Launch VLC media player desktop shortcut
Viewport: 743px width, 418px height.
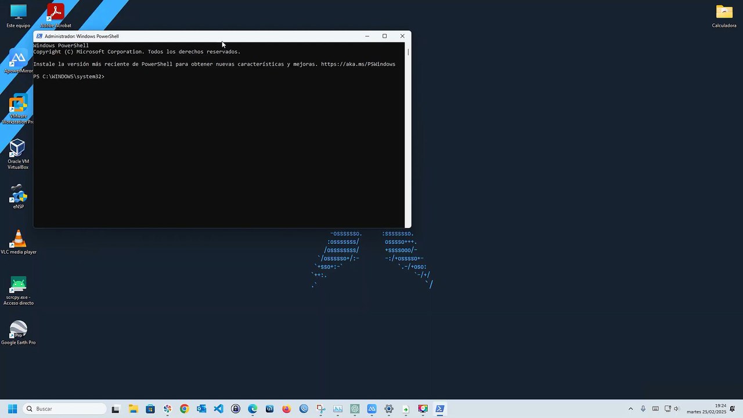click(18, 240)
